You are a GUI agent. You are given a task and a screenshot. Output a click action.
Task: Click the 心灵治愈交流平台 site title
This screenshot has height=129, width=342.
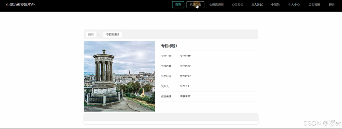(x=20, y=5)
